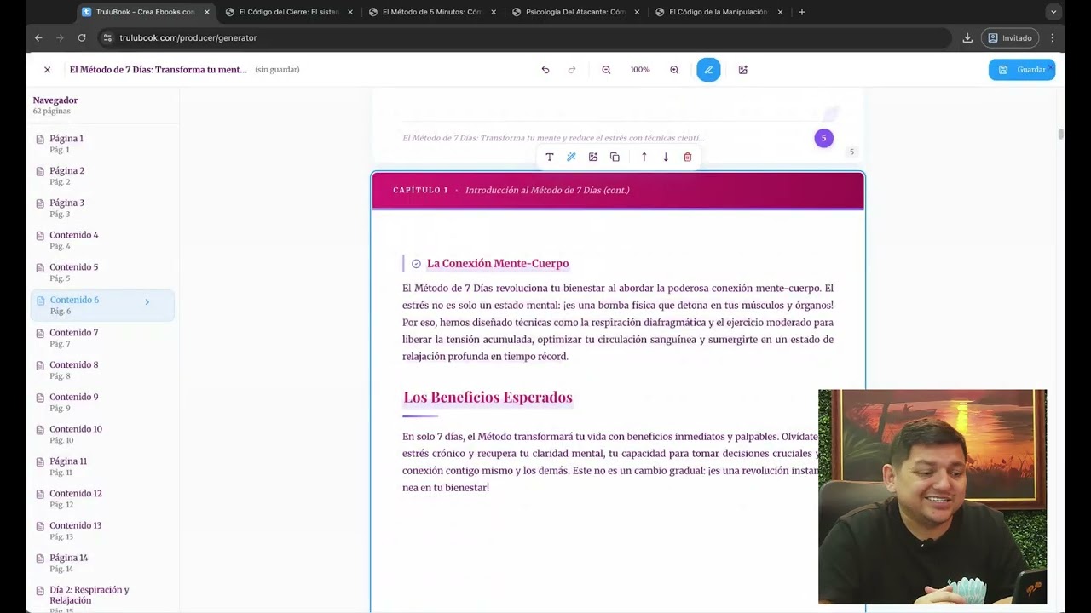Select Página 14 in the navigator
The height and width of the screenshot is (613, 1091).
102,563
